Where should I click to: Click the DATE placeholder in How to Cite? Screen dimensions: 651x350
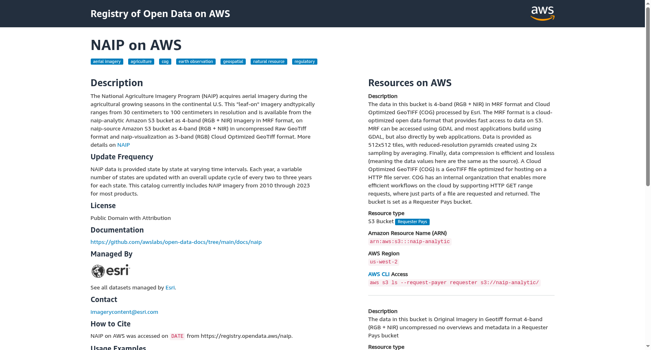177,337
